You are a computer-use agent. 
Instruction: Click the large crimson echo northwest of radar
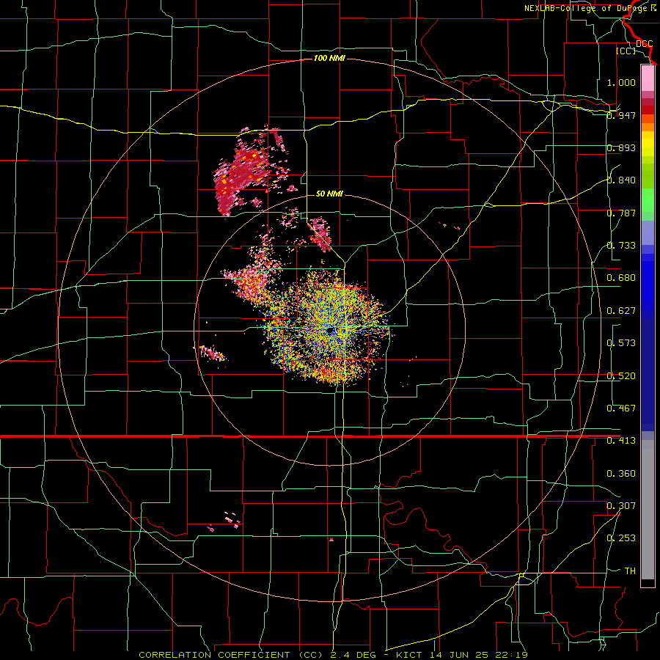click(x=241, y=177)
